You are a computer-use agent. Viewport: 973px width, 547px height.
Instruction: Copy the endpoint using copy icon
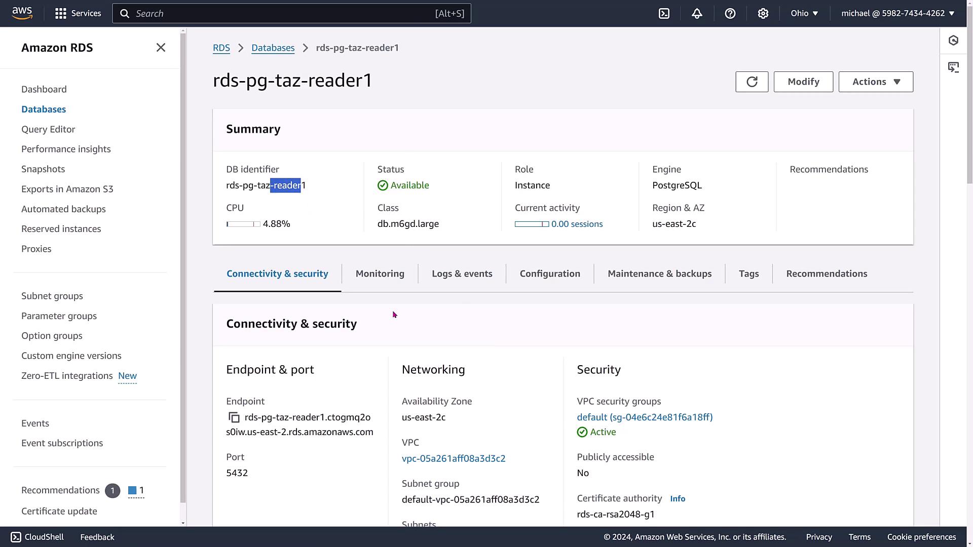tap(234, 417)
